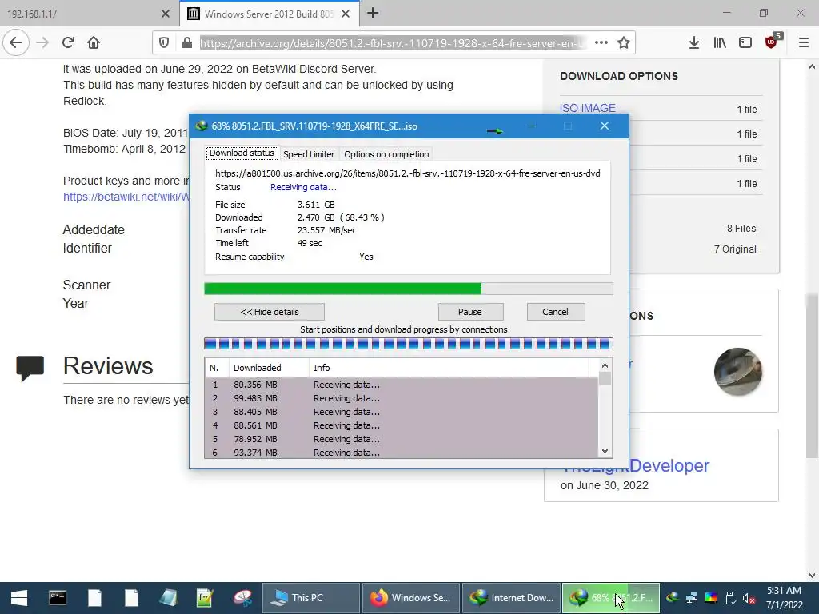This screenshot has height=614, width=819.
Task: Click the muted volume tray icon
Action: pyautogui.click(x=749, y=598)
